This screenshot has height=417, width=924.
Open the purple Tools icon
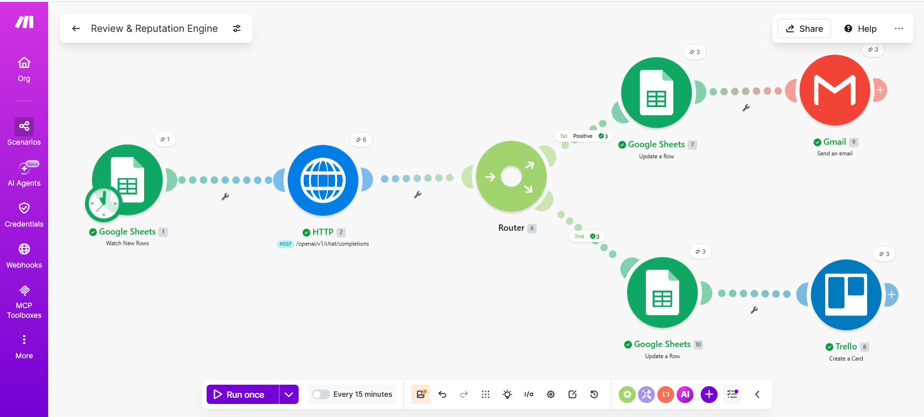pyautogui.click(x=646, y=394)
